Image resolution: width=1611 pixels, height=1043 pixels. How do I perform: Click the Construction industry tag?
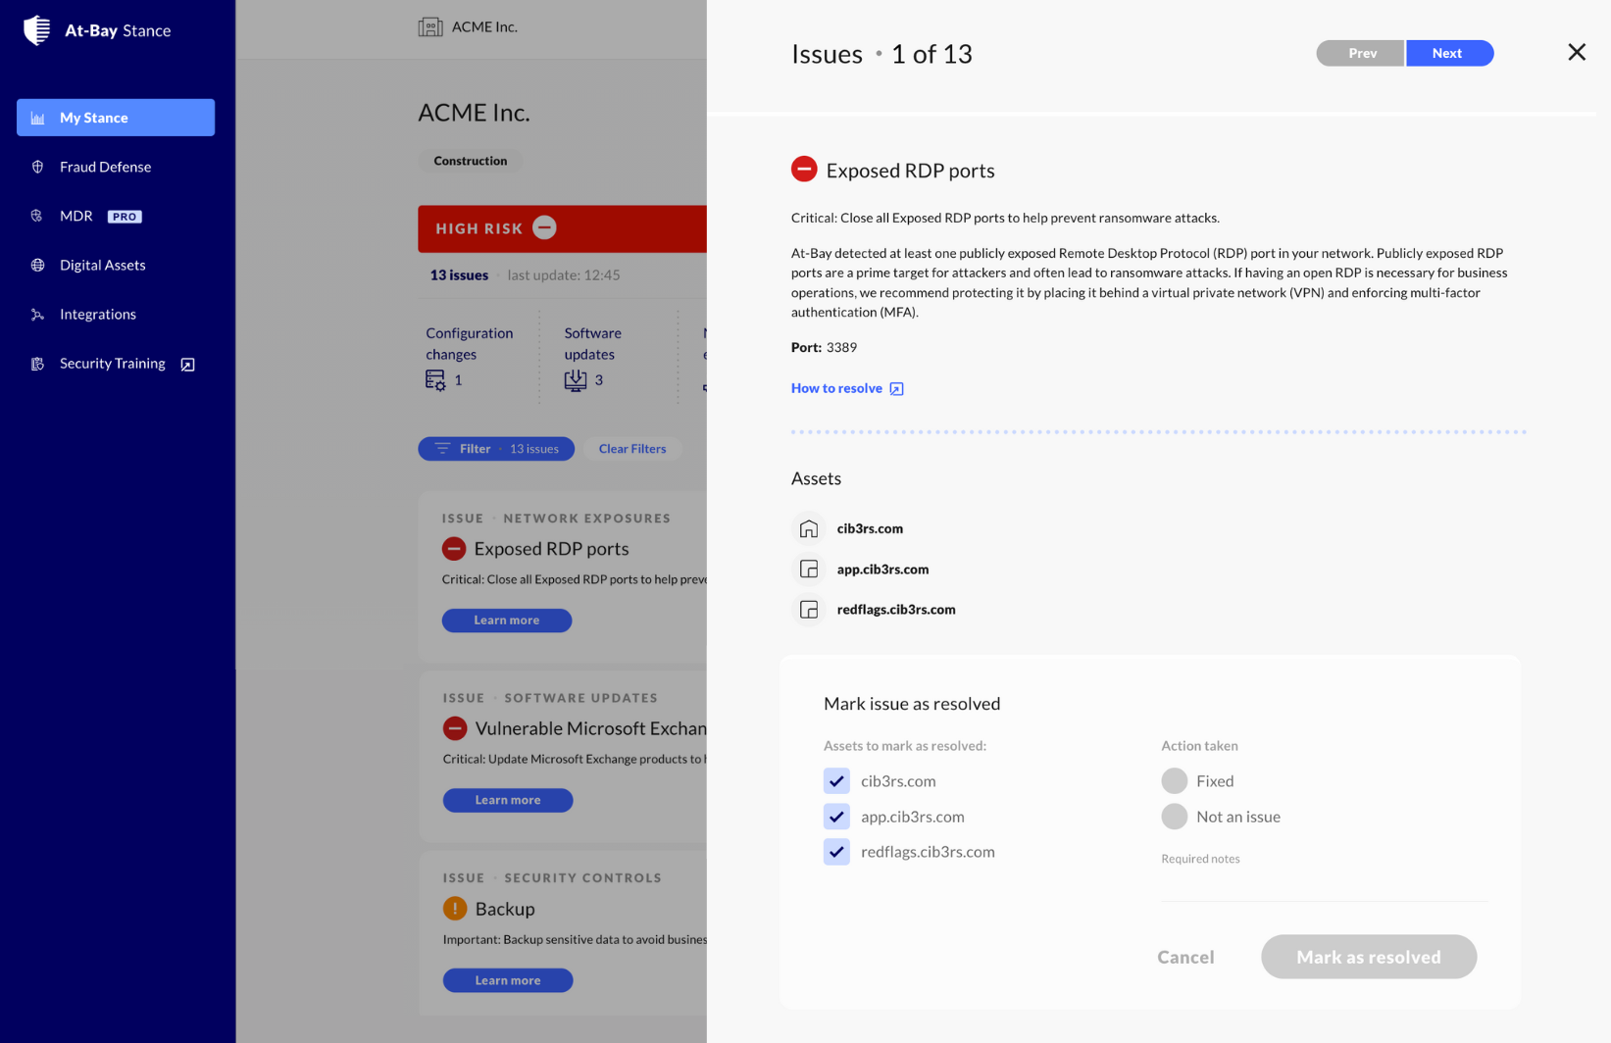(x=471, y=161)
